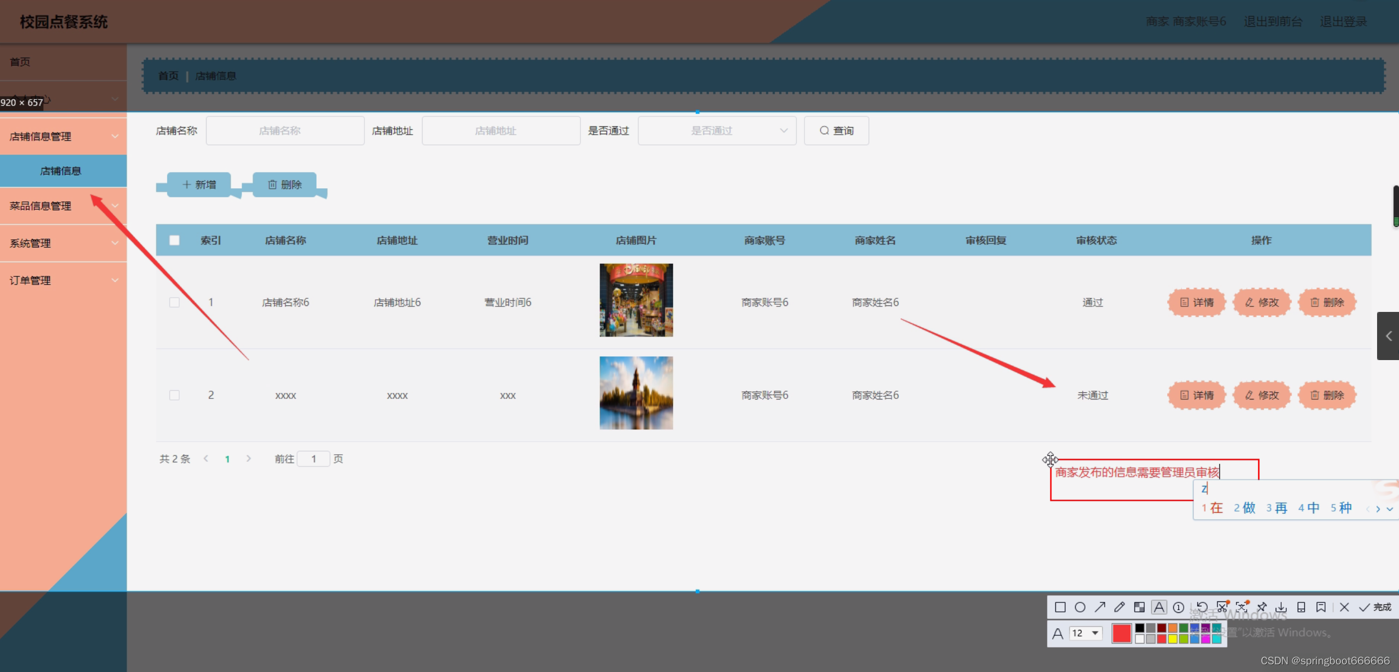This screenshot has height=672, width=1399.
Task: Check the row for 店铺名称6
Action: [x=174, y=302]
